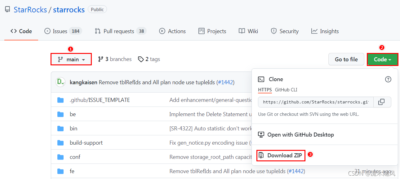Viewport: 400px width, 179px height.
Task: Open the .github/ISSUE_TEMPLATE folder
Action: pyautogui.click(x=100, y=100)
